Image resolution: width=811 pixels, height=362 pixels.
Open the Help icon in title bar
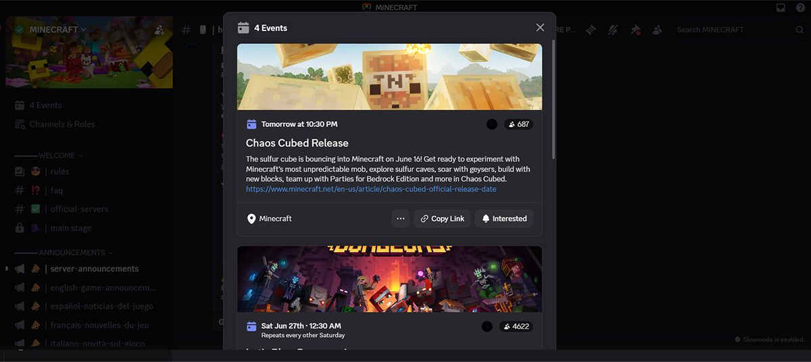click(x=801, y=7)
